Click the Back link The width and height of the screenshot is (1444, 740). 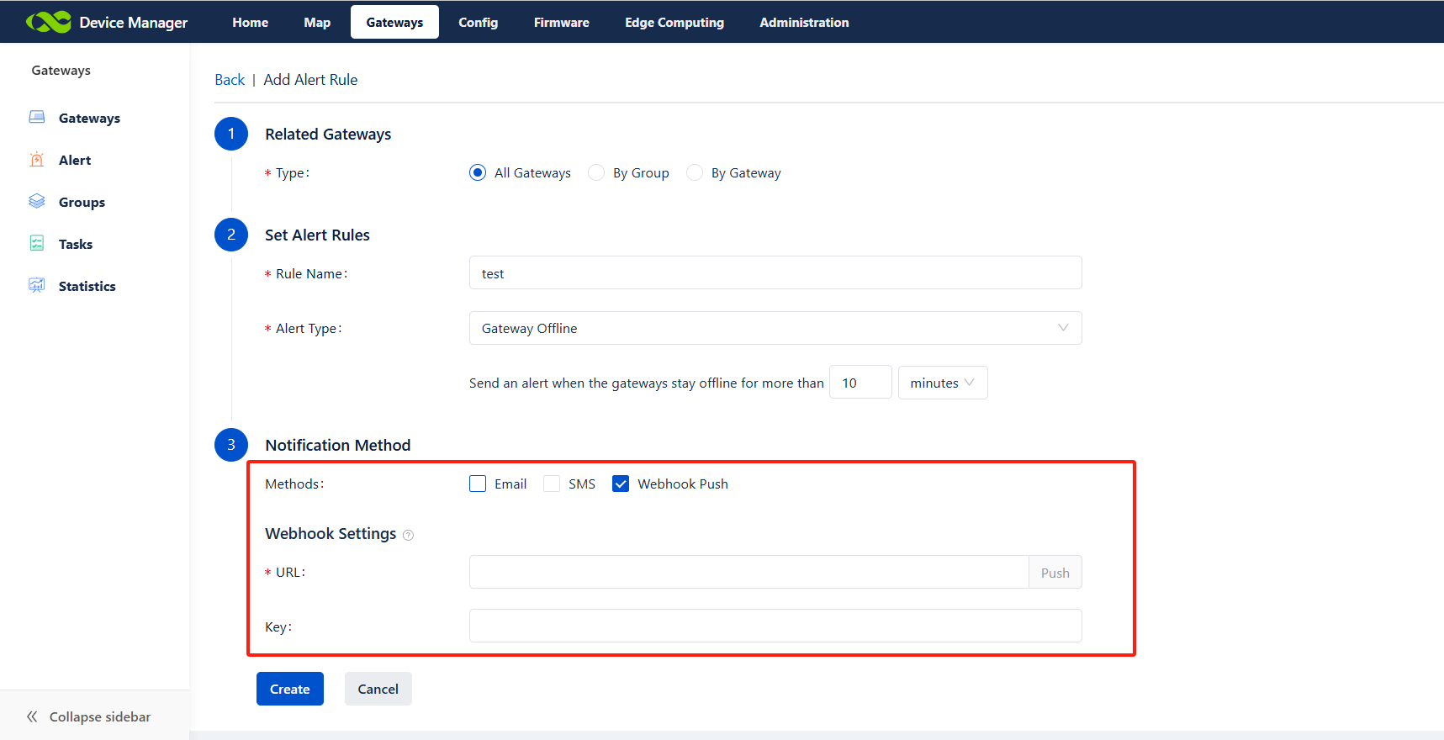pos(230,80)
